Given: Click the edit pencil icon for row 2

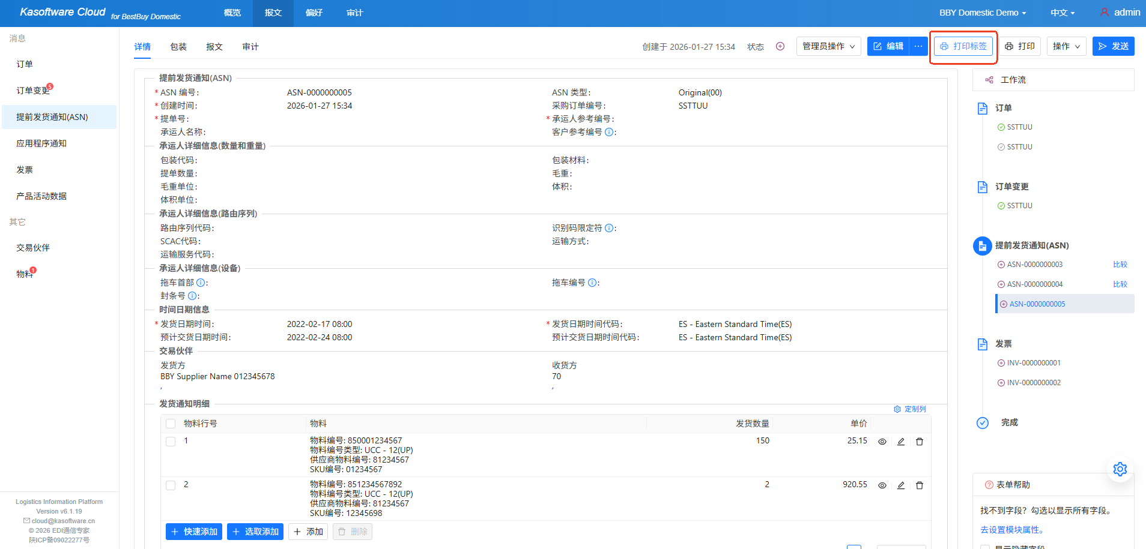Looking at the screenshot, I should point(900,485).
